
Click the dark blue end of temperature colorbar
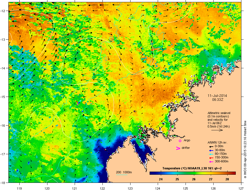coord(152,173)
